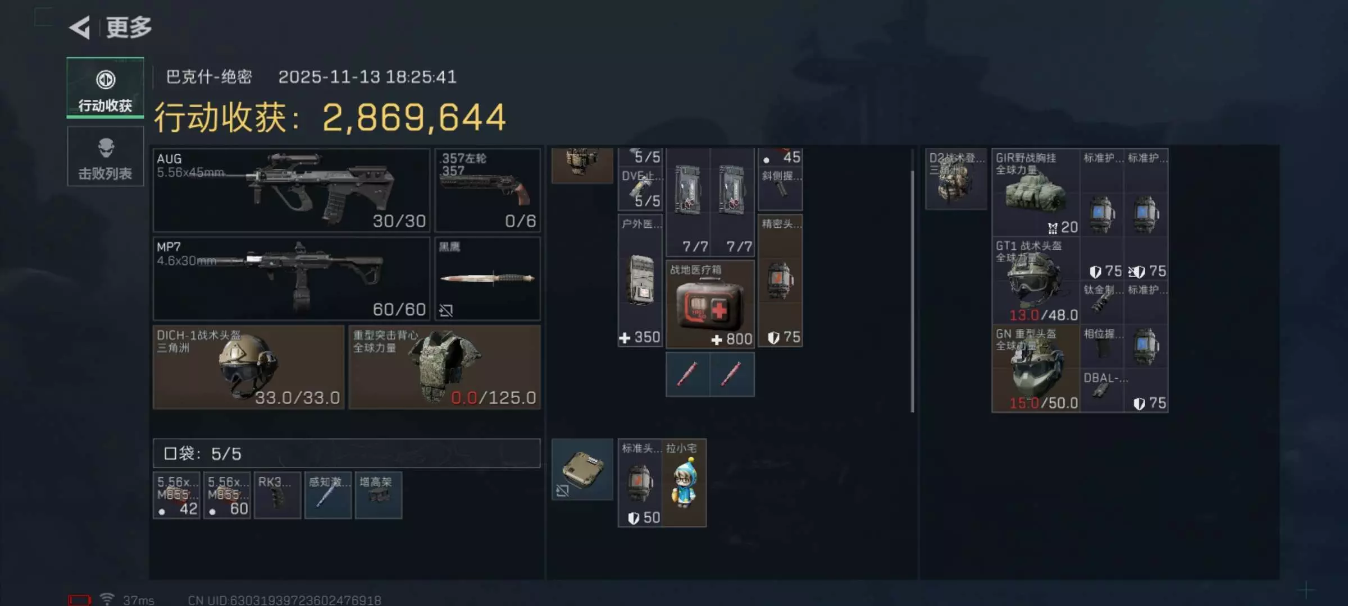This screenshot has width=1348, height=606.
Task: Select the .357左轮 revolver item
Action: 488,190
